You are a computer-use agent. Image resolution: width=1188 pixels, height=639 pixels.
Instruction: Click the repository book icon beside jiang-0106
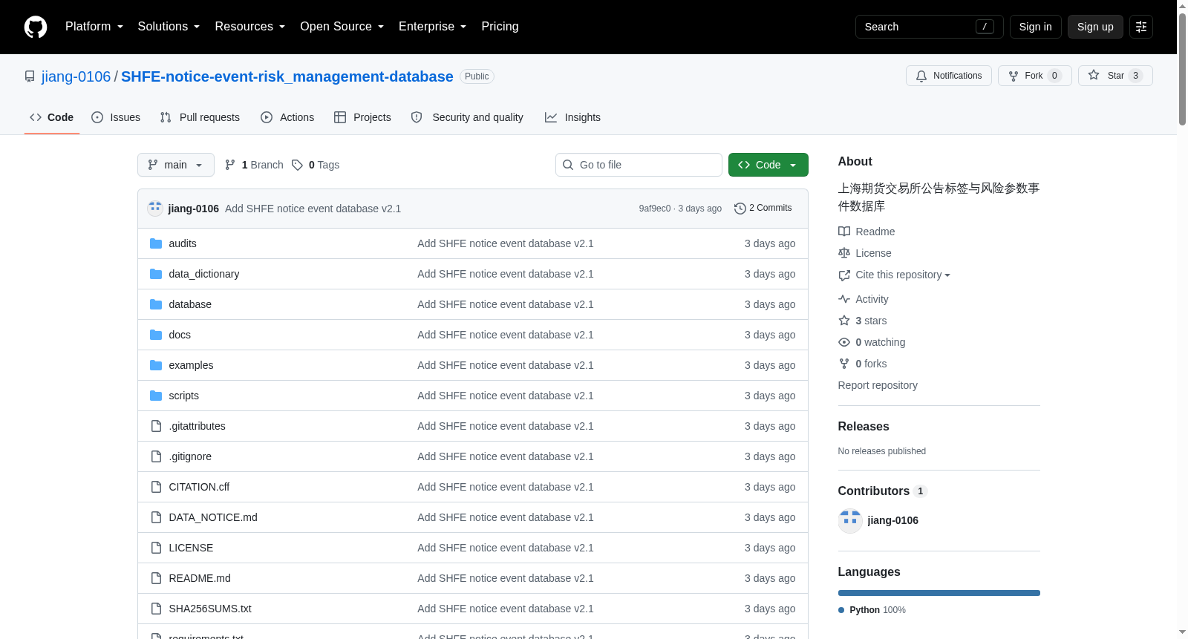pyautogui.click(x=30, y=76)
